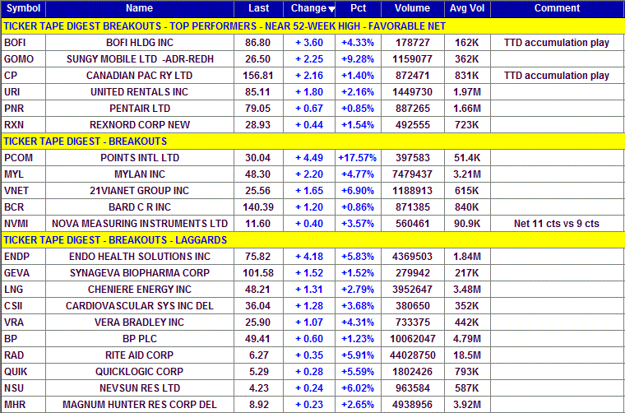The height and width of the screenshot is (413, 625).
Task: Select SUNGY MOBILE LTD -ADR-REDH name
Action: [140, 59]
